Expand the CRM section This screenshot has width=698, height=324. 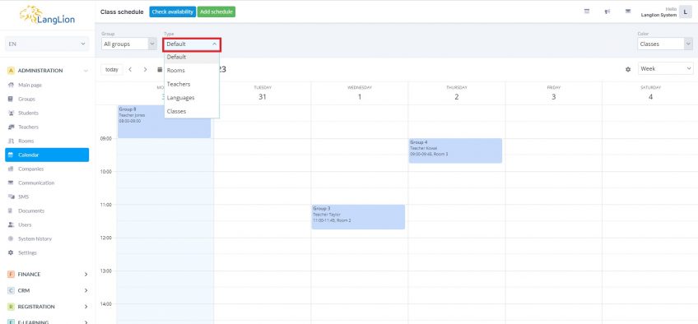click(x=47, y=290)
